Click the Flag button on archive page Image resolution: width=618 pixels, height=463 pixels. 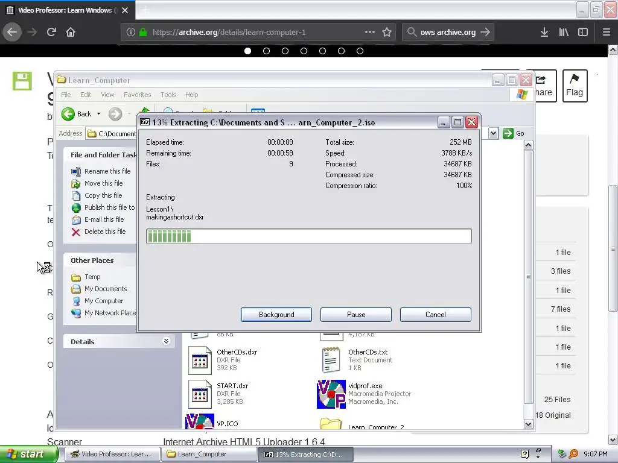575,86
